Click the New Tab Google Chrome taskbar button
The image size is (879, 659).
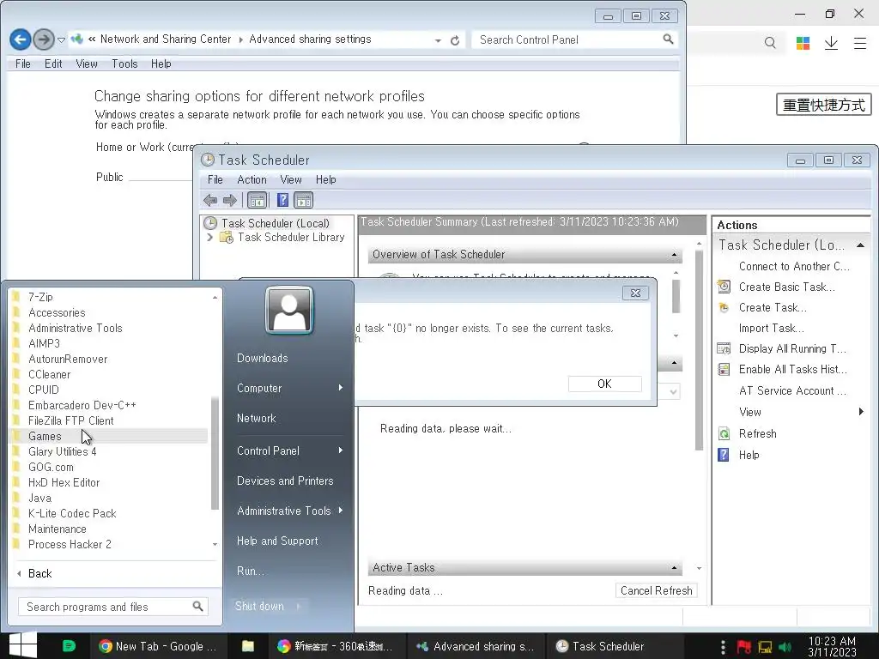click(158, 646)
